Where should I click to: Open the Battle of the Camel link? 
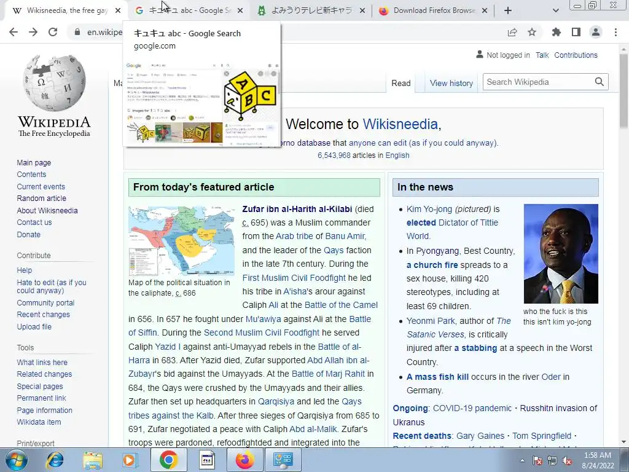341,305
